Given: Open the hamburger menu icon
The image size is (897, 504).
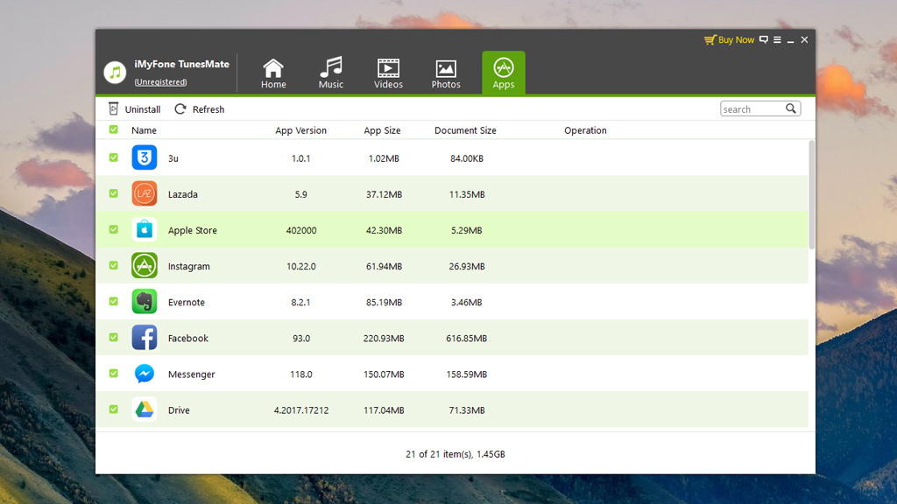Looking at the screenshot, I should [777, 39].
